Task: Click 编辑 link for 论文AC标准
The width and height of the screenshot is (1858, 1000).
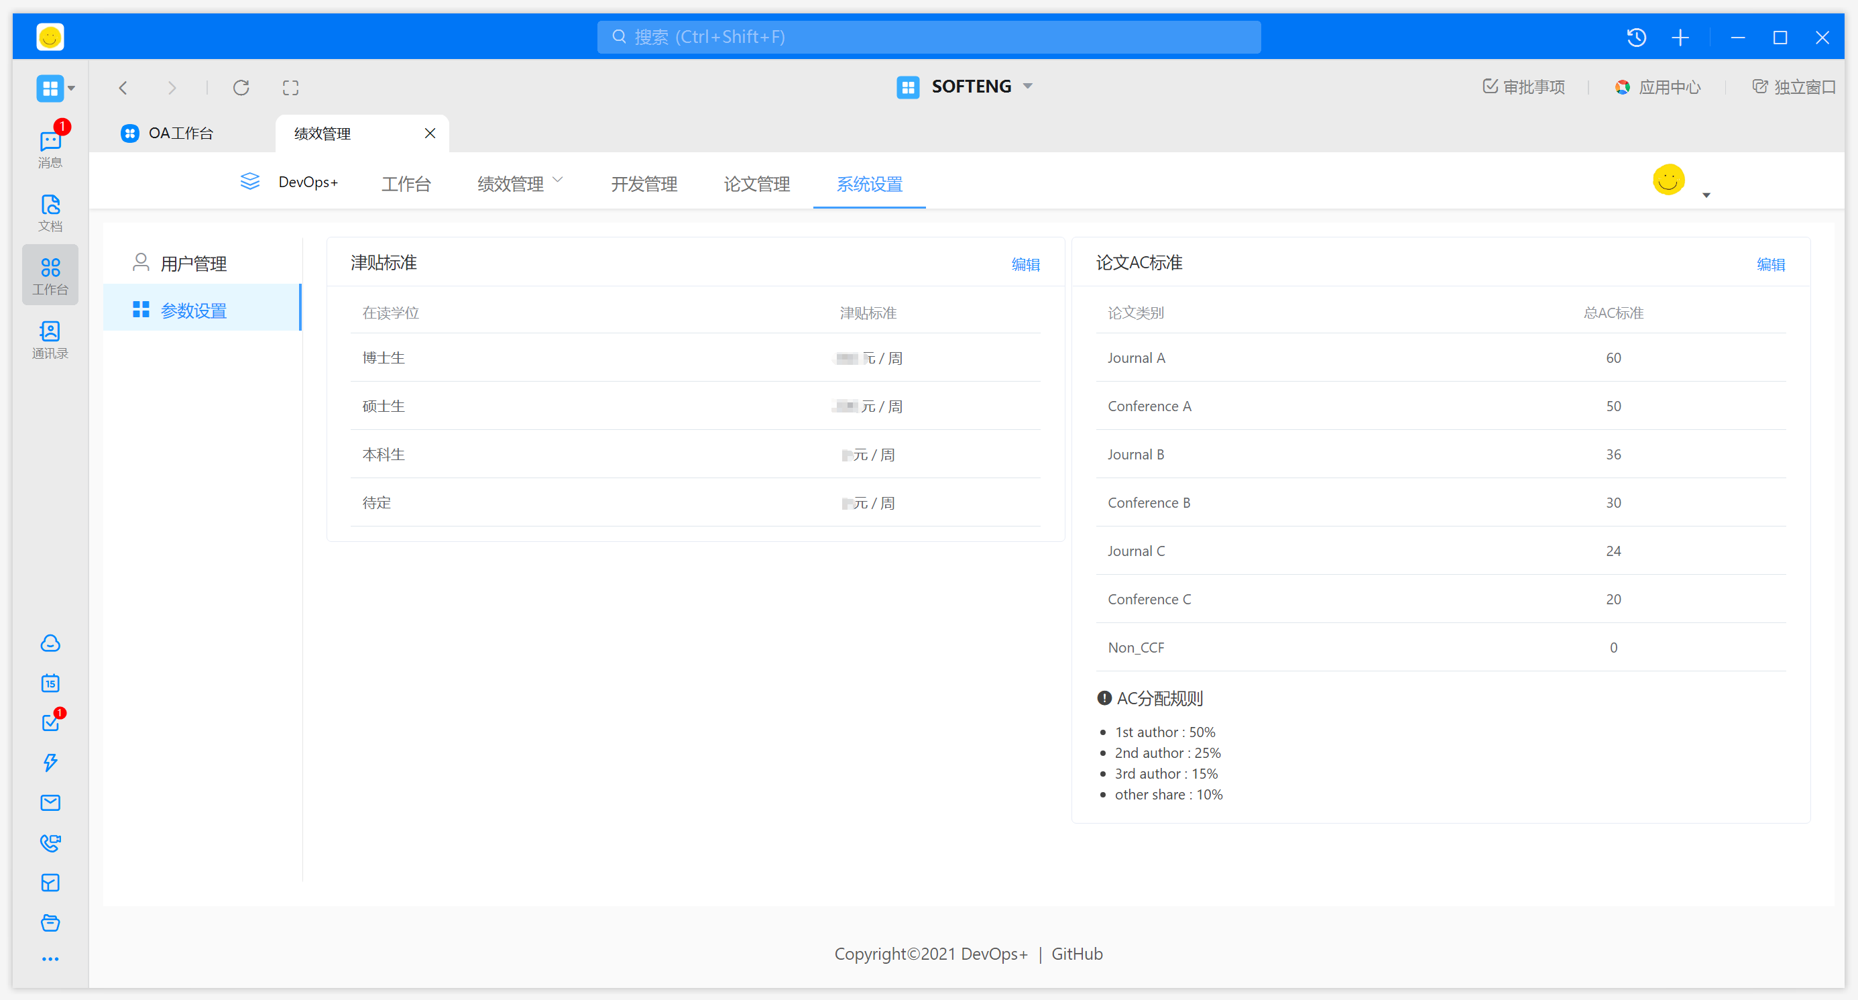Action: tap(1770, 264)
